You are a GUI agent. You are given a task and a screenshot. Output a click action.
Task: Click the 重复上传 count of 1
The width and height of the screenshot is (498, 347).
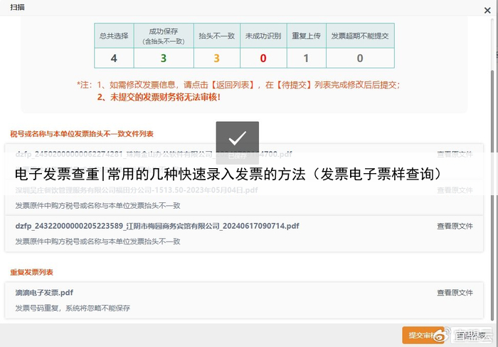[x=306, y=58]
